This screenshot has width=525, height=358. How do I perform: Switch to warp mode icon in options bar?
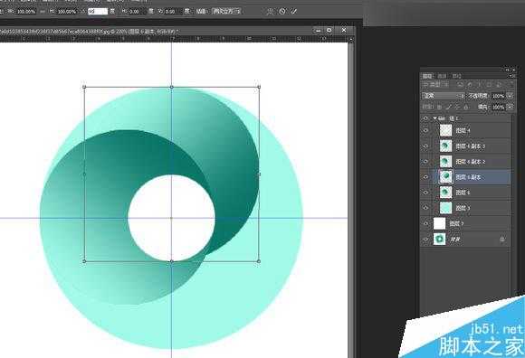(270, 12)
